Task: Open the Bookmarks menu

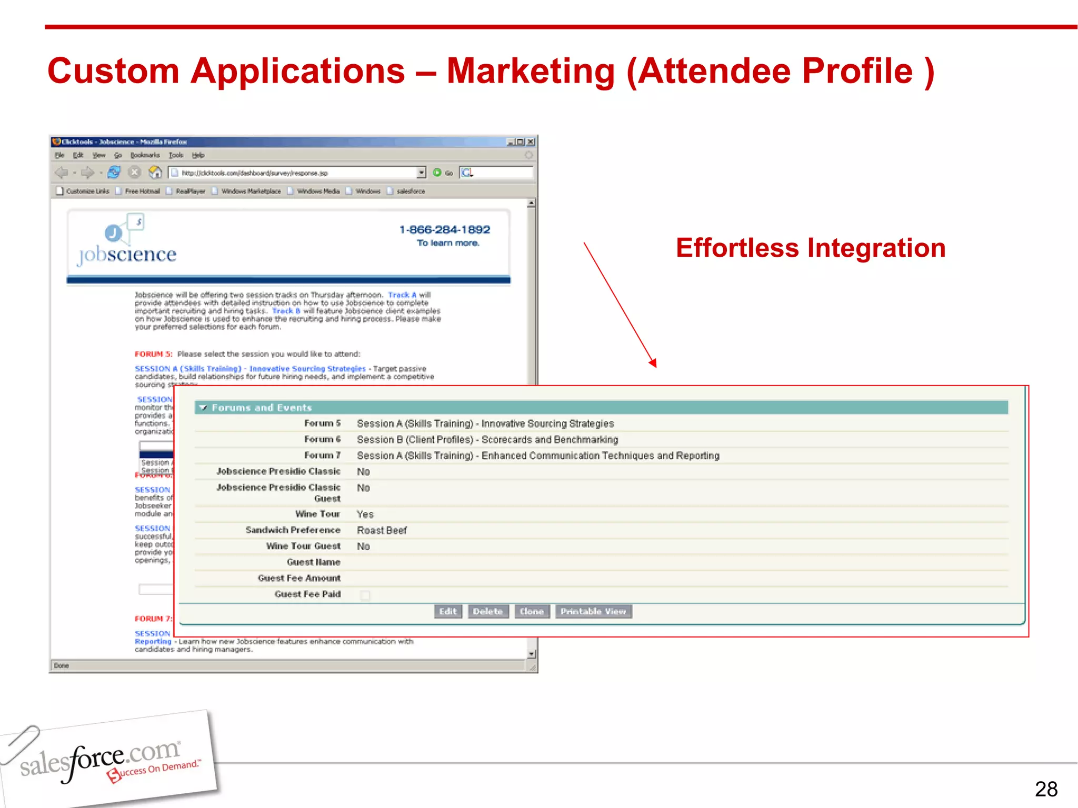Action: tap(145, 155)
